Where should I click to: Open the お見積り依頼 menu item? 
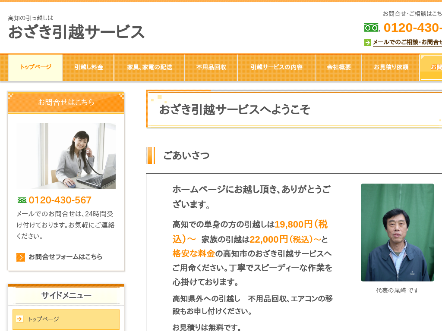tap(391, 67)
